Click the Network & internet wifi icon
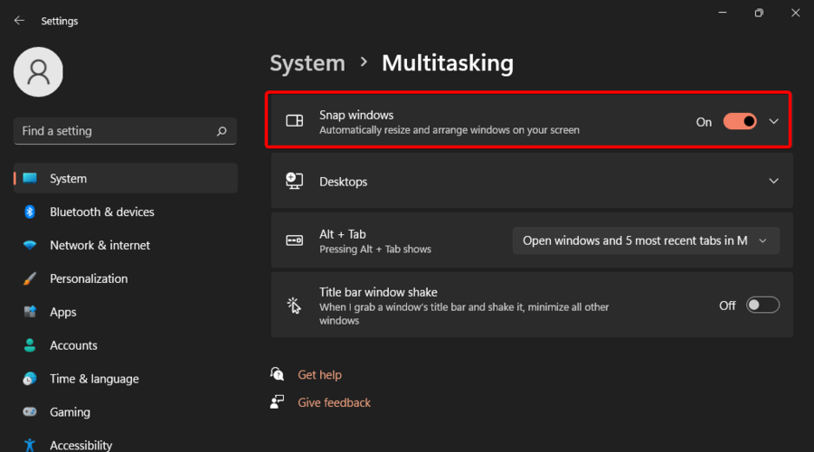The height and width of the screenshot is (452, 814). [x=30, y=245]
